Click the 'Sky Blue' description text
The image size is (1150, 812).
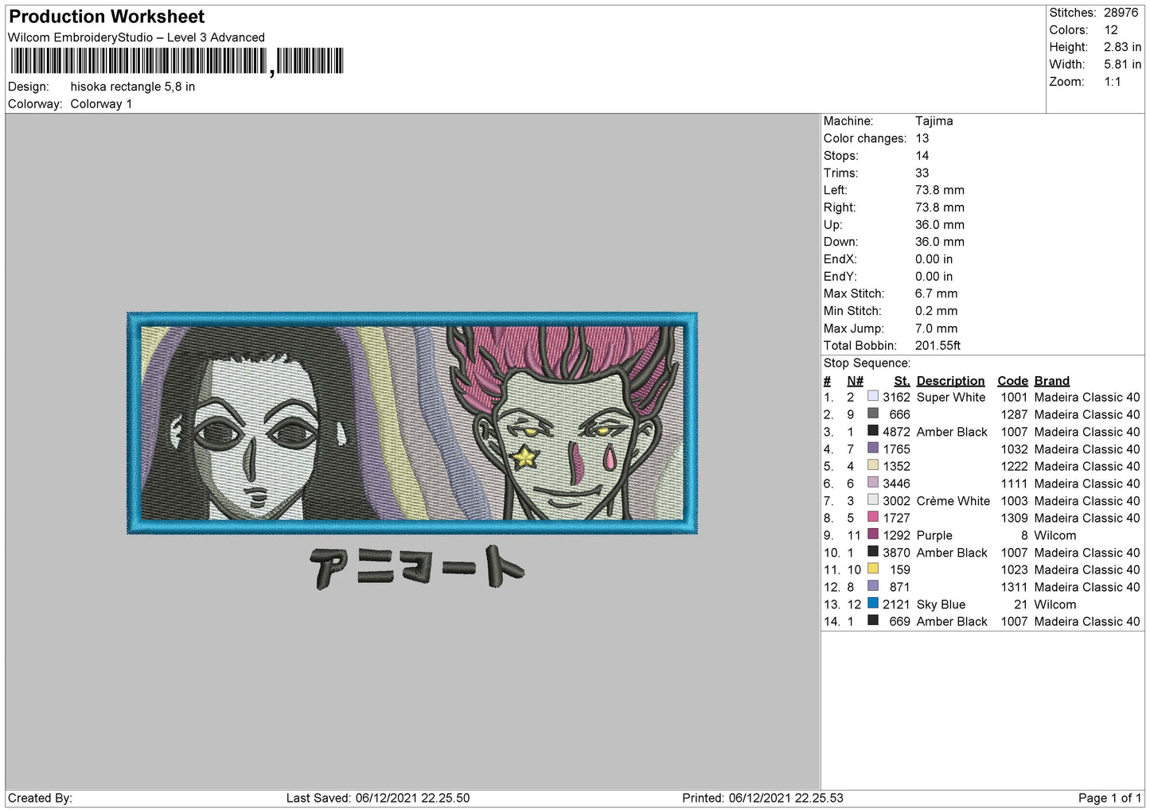point(941,604)
